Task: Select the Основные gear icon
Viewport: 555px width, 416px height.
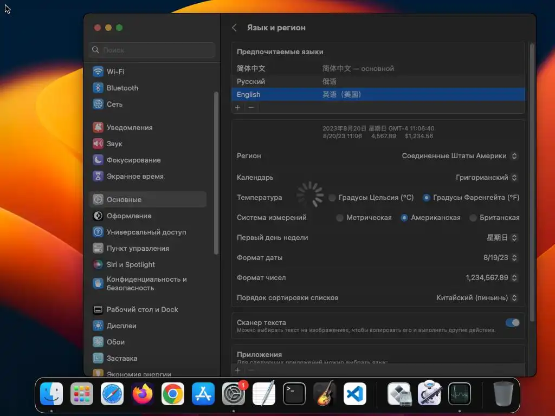Action: click(98, 199)
